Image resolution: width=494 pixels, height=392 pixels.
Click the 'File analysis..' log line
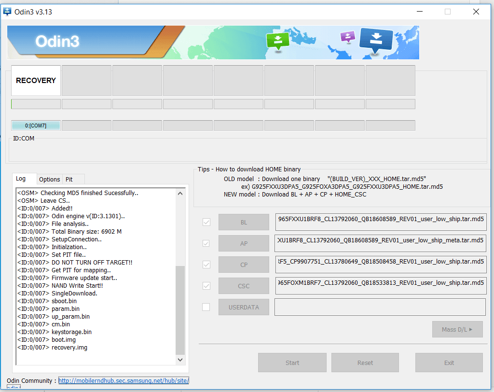[53, 224]
